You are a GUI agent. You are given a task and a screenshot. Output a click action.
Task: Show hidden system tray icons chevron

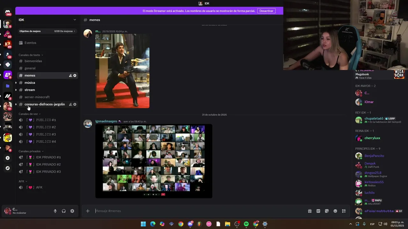coord(351,224)
